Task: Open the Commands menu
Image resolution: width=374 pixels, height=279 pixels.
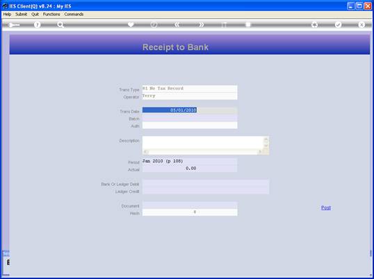Action: (x=74, y=15)
